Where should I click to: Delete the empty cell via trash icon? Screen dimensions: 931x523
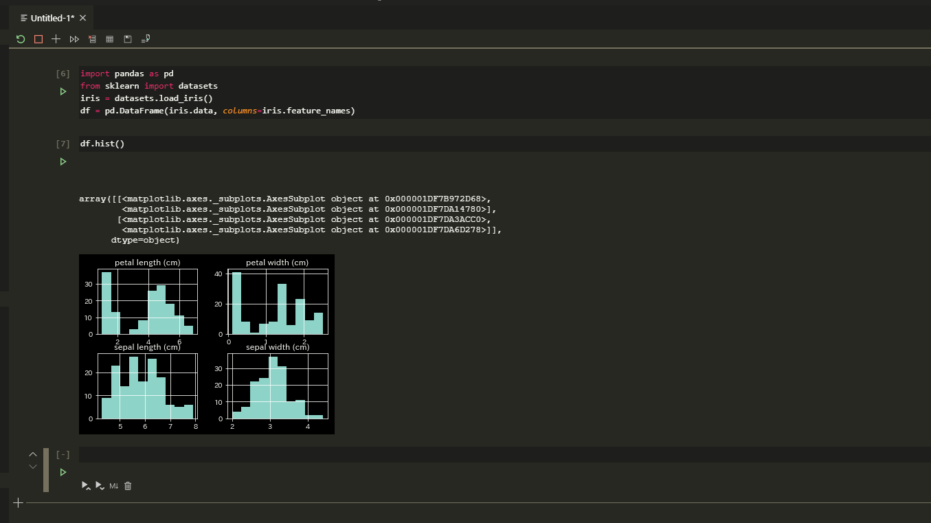point(128,485)
